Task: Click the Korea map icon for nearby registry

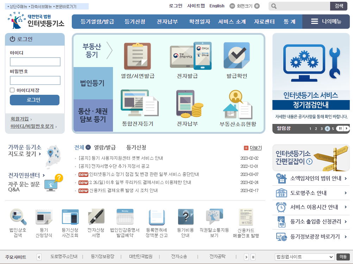Action: click(53, 157)
